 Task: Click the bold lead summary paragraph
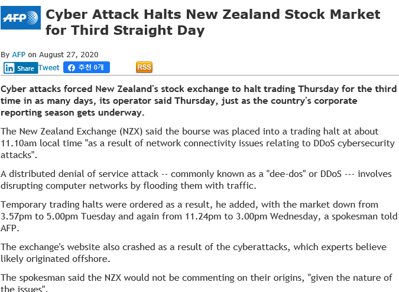(199, 100)
